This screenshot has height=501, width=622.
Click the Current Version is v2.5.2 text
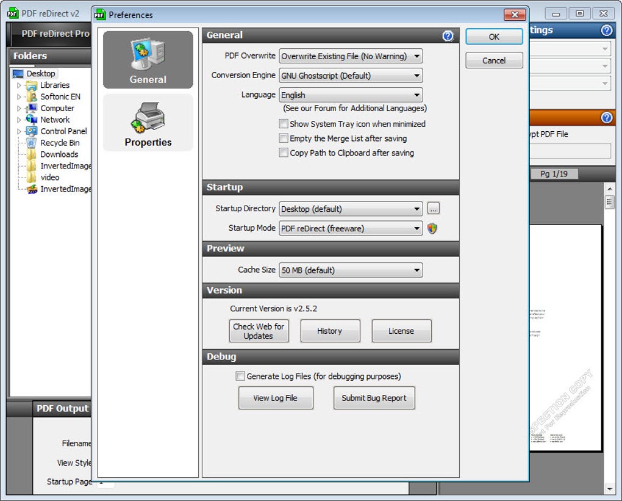click(x=273, y=308)
